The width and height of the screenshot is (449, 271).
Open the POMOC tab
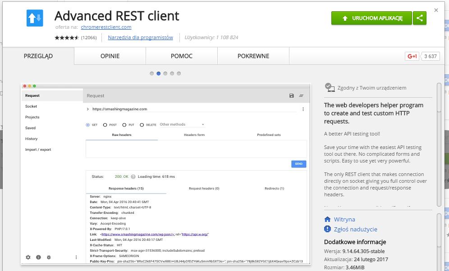pos(182,56)
